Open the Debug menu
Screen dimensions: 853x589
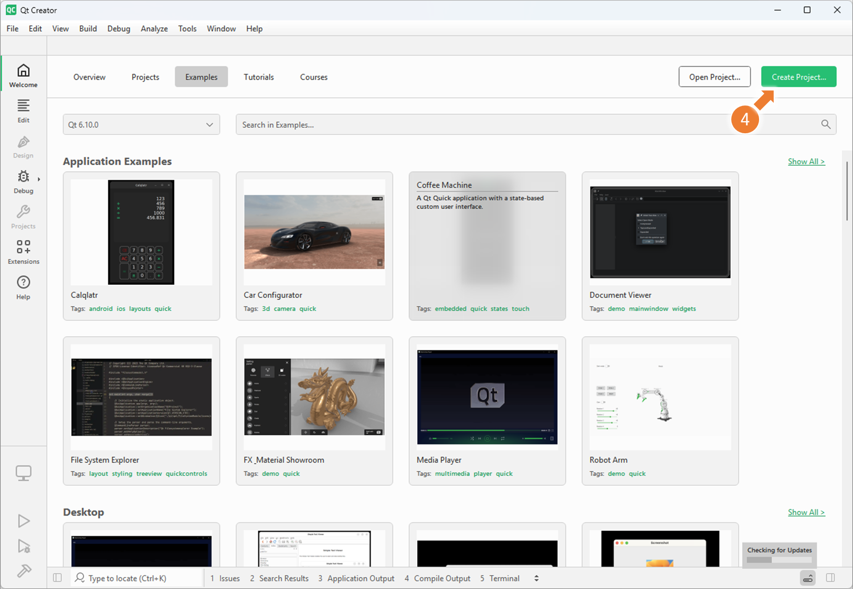point(119,28)
